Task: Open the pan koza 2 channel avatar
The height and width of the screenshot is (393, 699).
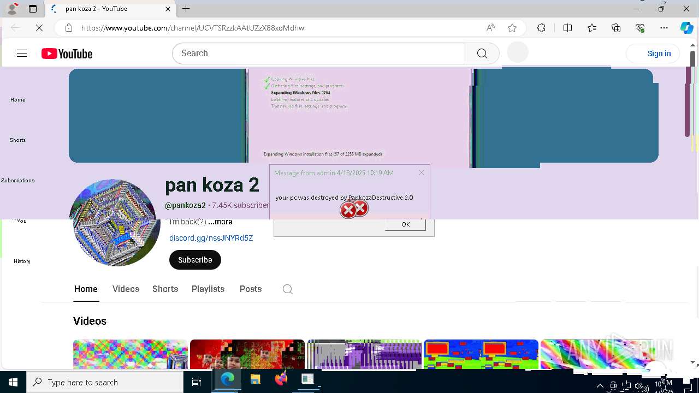Action: 116,223
